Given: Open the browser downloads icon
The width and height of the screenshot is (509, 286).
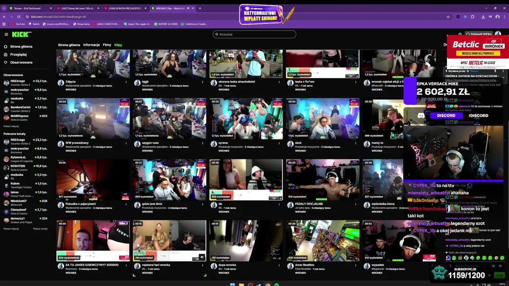Looking at the screenshot, I should pos(483,17).
